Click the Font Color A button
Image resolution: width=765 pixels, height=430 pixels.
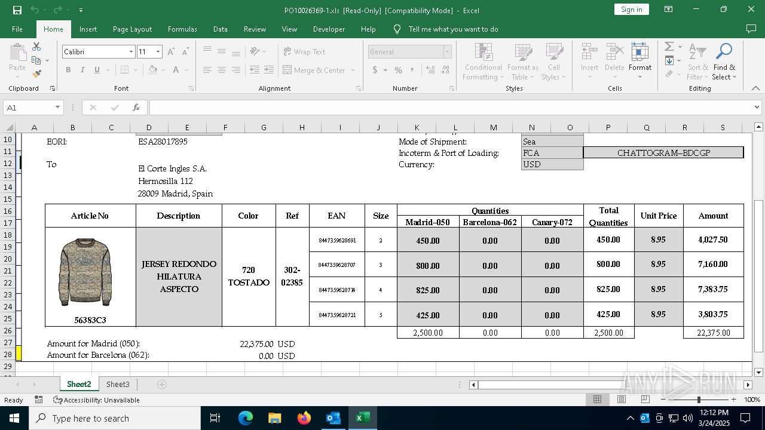(176, 70)
